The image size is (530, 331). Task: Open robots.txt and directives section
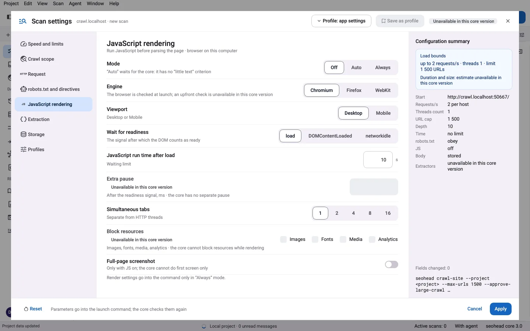pos(53,89)
